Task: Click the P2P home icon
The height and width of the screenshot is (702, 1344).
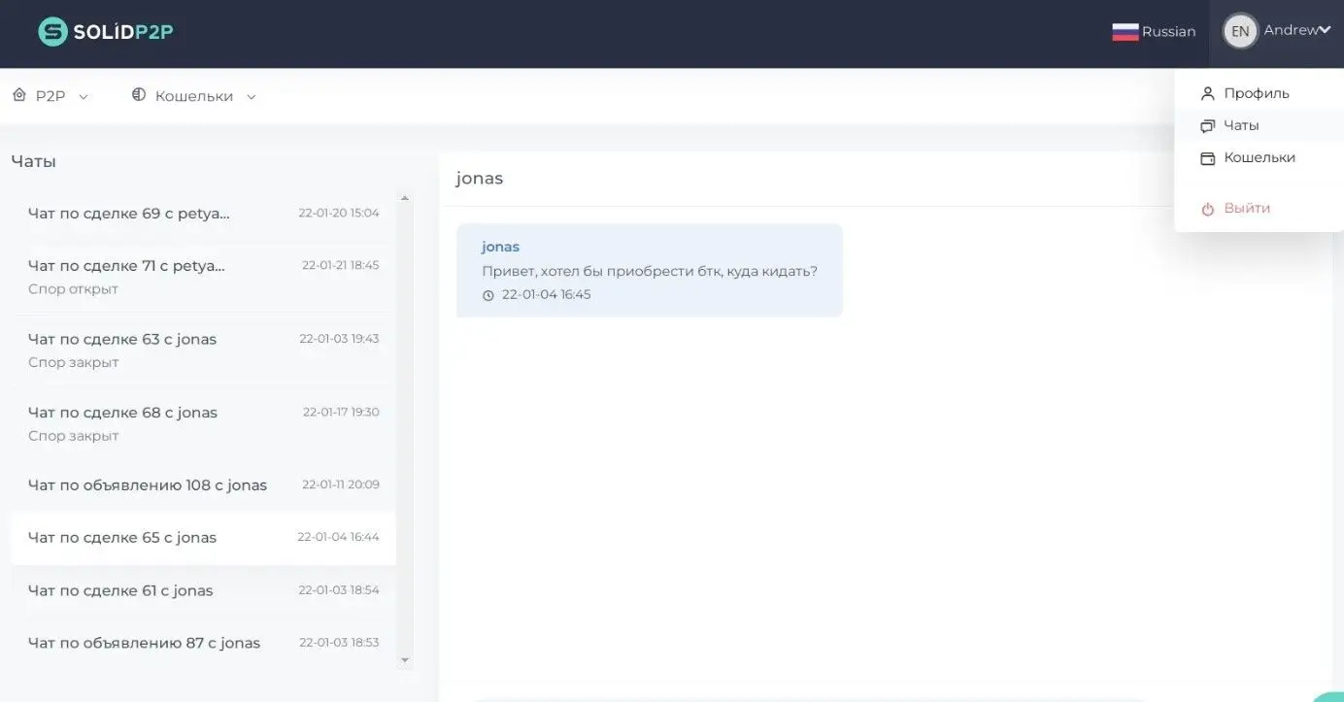Action: (x=19, y=95)
